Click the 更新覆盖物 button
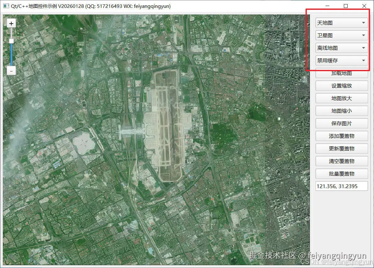The image size is (374, 268). (x=342, y=149)
